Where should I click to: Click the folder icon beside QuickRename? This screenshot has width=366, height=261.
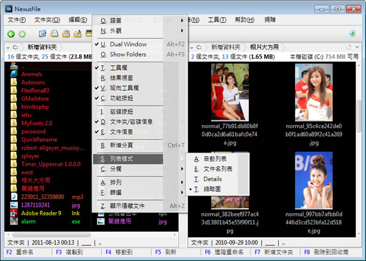14,140
